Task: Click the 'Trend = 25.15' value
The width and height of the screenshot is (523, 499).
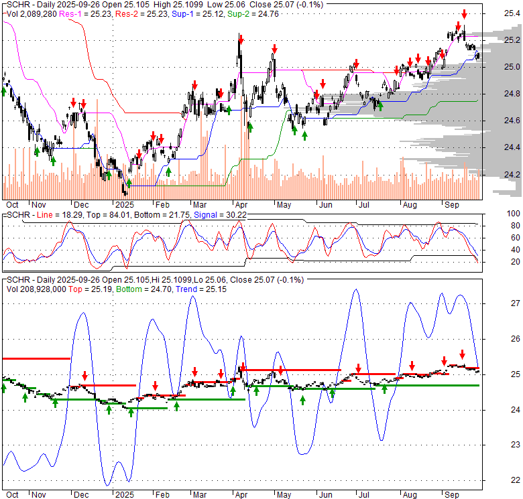Action: click(x=201, y=289)
